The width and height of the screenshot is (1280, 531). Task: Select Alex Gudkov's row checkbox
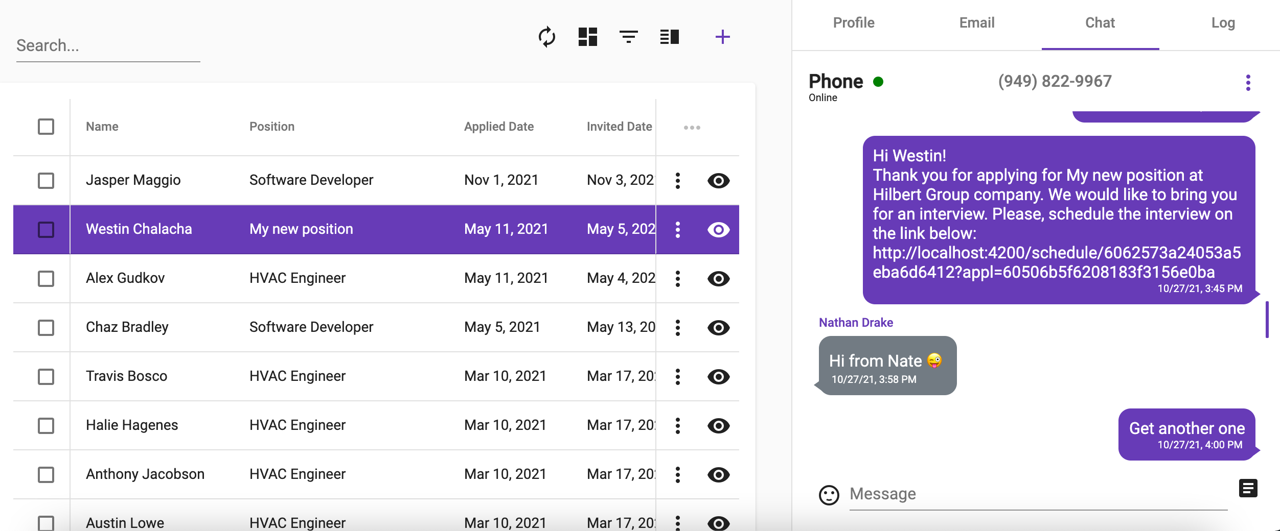click(x=46, y=278)
